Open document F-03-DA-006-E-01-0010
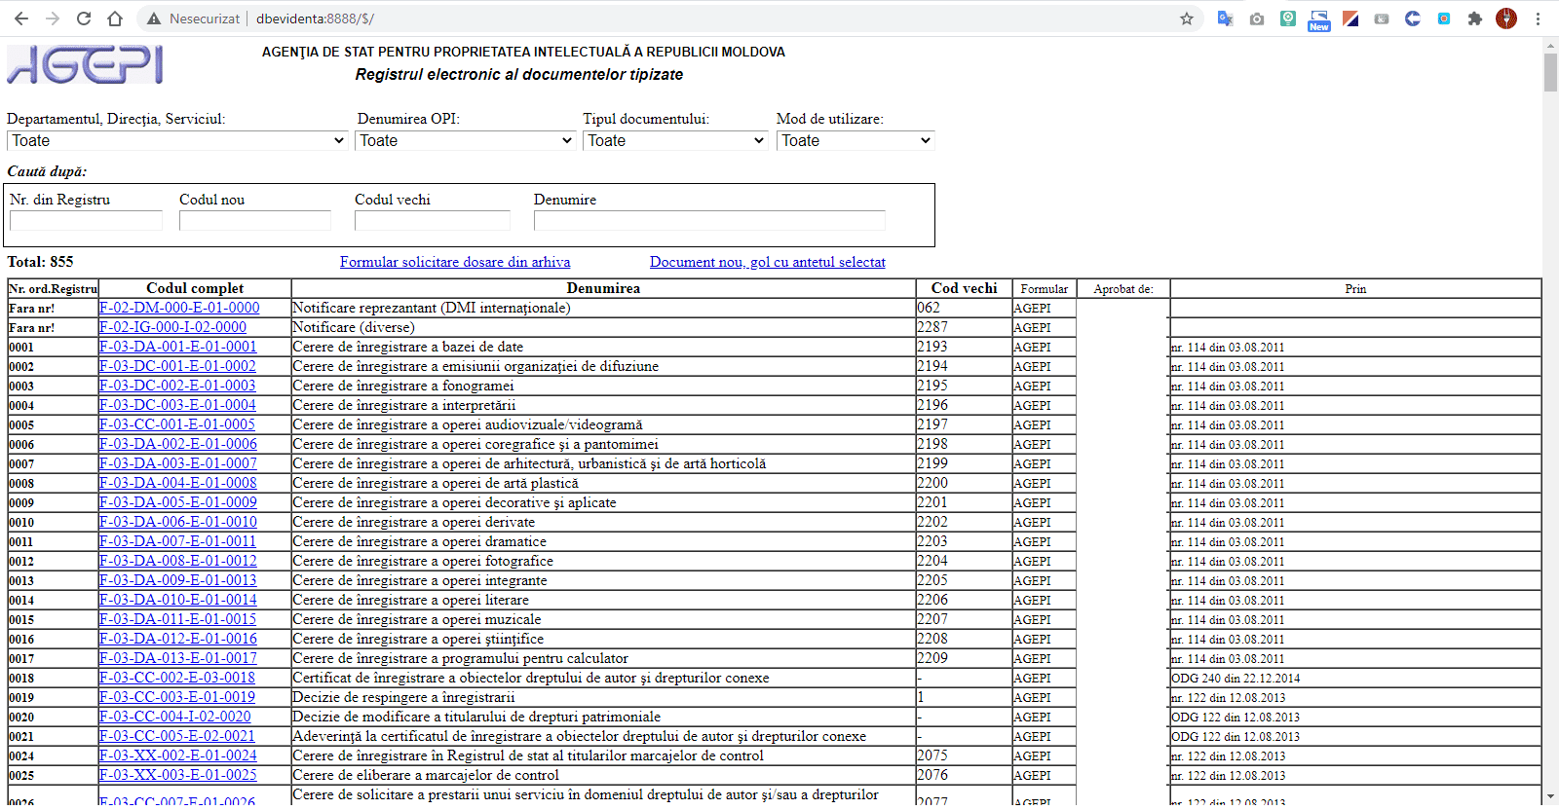The height and width of the screenshot is (810, 1559). (x=178, y=522)
